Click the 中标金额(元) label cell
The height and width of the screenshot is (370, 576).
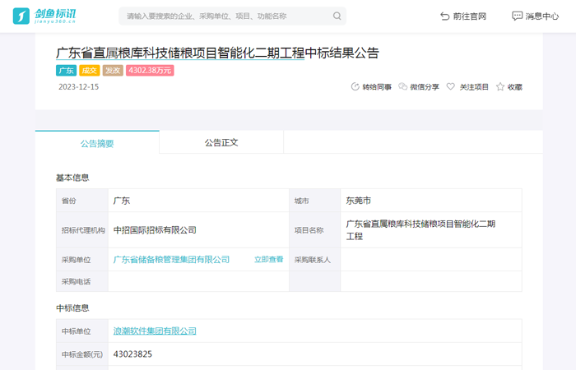click(x=82, y=354)
